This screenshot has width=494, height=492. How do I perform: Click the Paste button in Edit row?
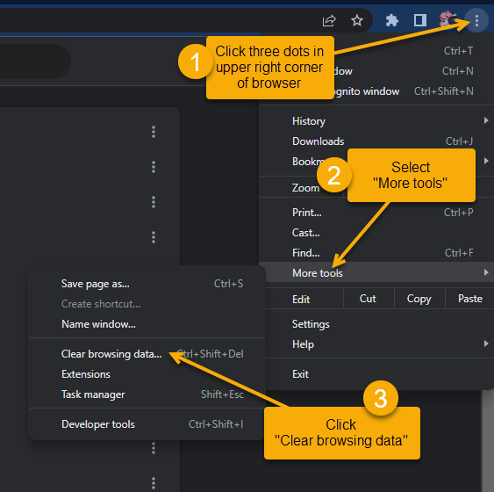pyautogui.click(x=469, y=299)
